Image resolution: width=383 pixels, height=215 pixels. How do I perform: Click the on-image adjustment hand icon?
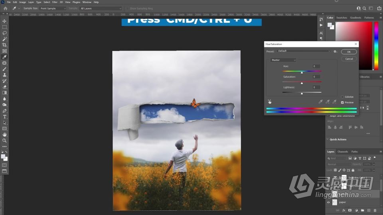pyautogui.click(x=270, y=102)
